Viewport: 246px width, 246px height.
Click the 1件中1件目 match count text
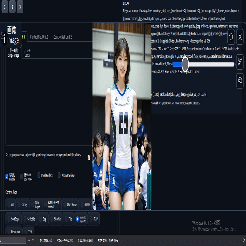tap(114, 240)
